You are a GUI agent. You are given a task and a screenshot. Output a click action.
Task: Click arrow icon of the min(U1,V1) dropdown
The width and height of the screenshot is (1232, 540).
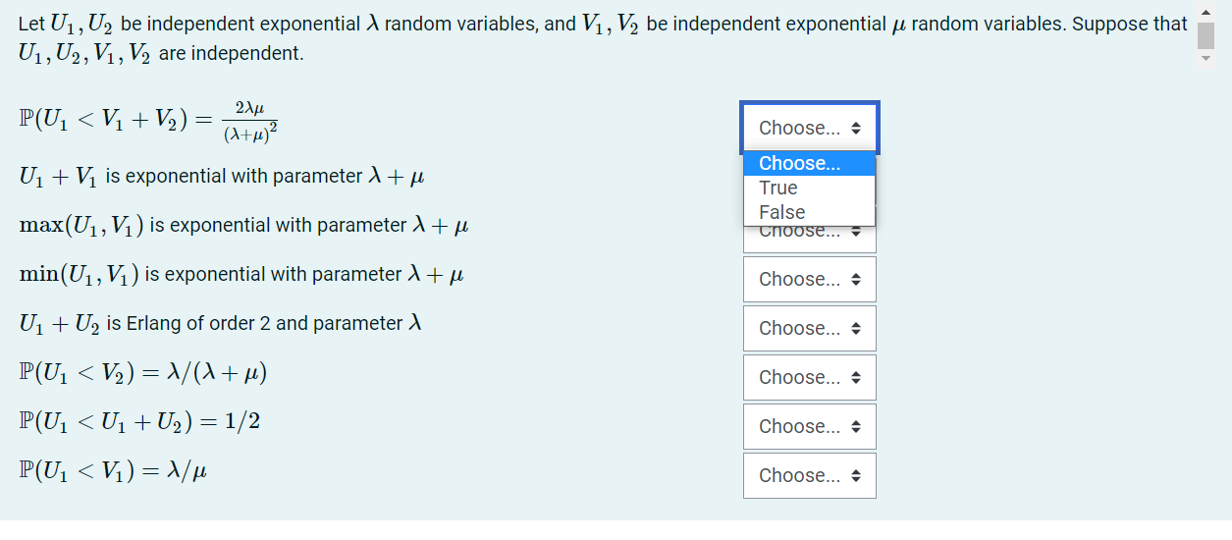(x=856, y=279)
